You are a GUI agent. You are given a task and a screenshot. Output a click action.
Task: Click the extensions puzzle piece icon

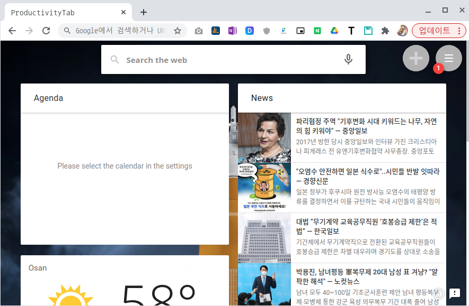click(385, 31)
